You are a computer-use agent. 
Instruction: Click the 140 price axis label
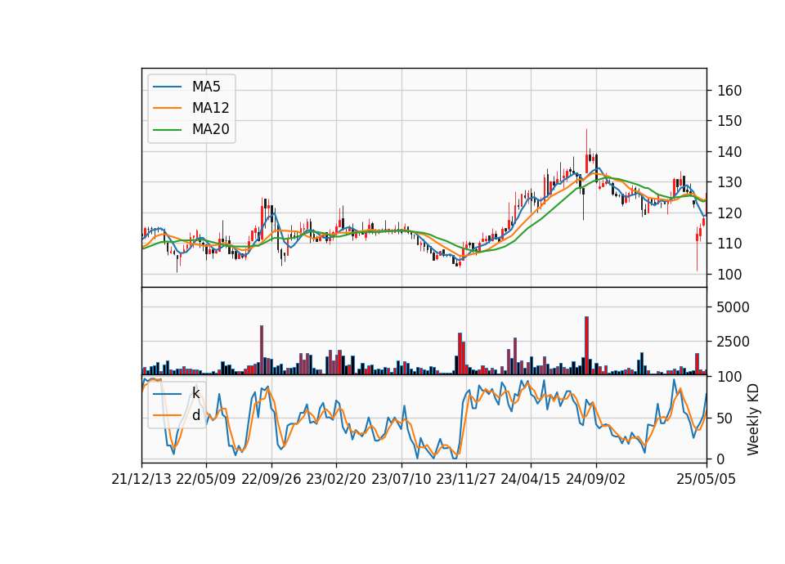click(729, 152)
